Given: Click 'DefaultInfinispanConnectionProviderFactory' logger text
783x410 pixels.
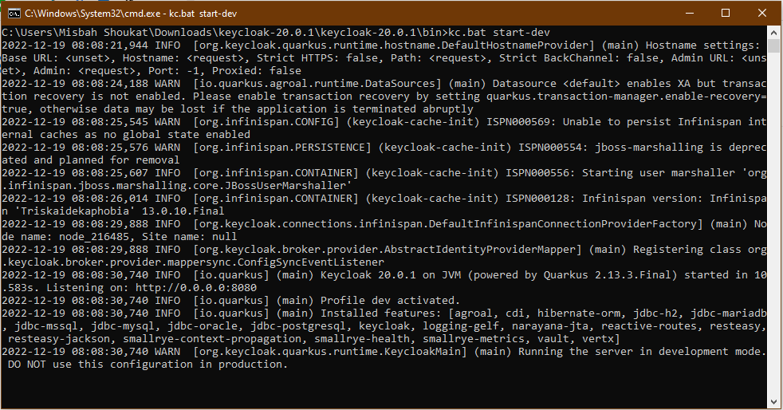Looking at the screenshot, I should 563,223.
